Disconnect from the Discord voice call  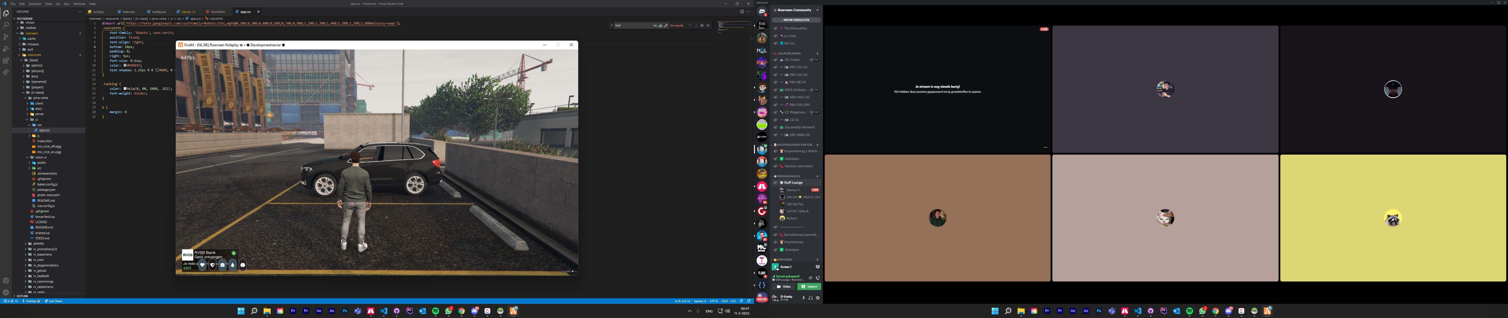[818, 278]
